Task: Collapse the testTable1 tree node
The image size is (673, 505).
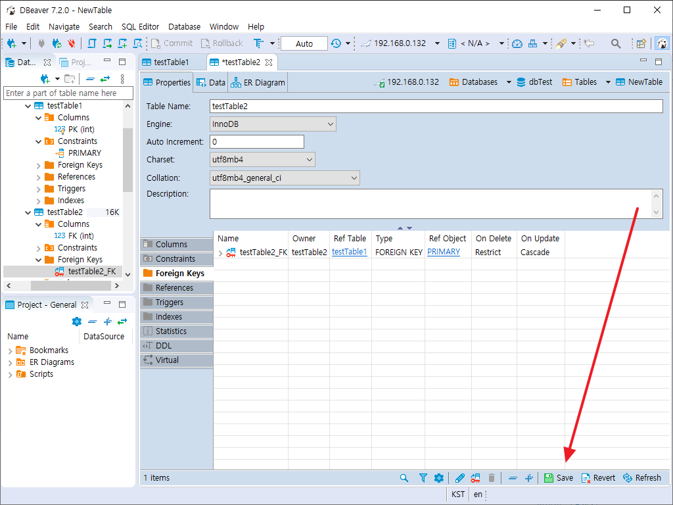Action: click(28, 106)
